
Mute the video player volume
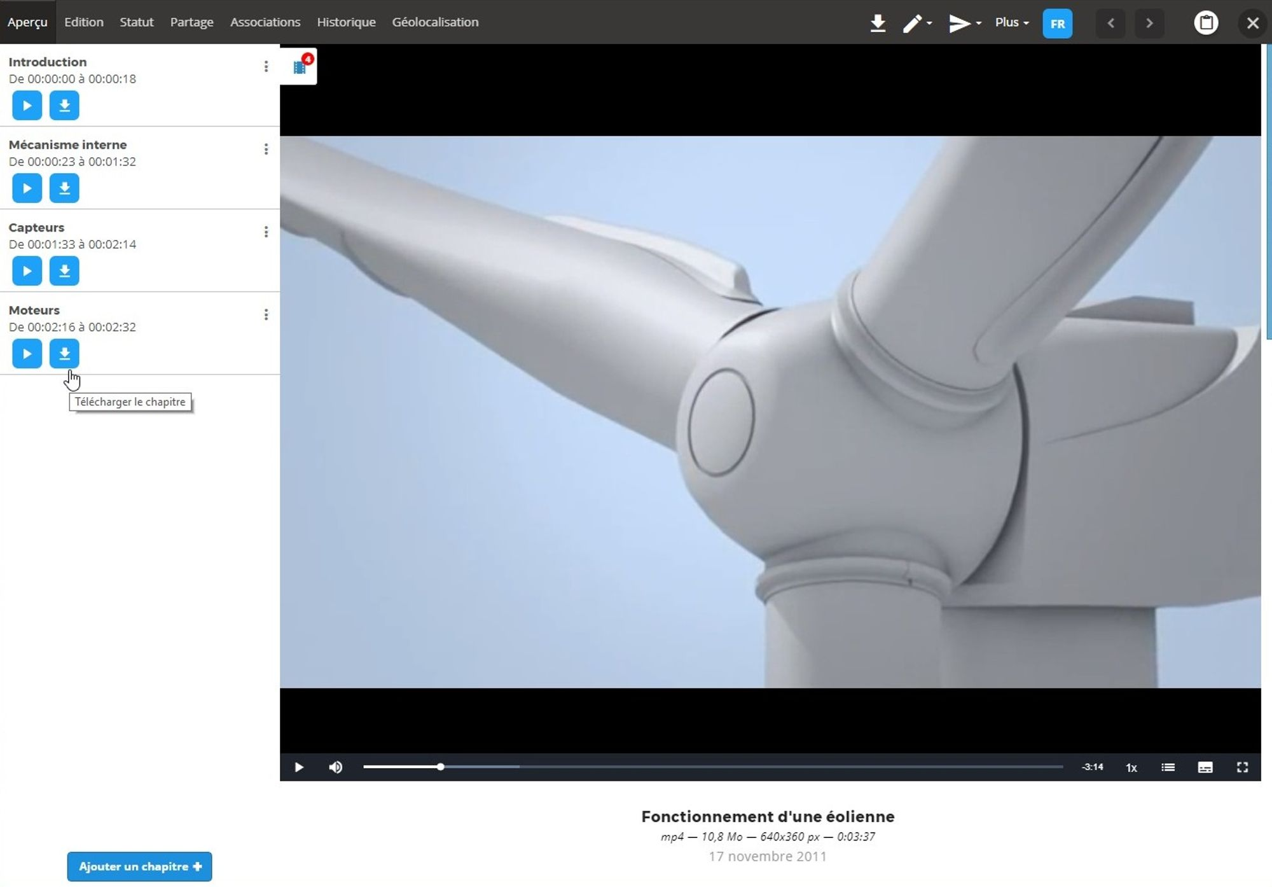[x=336, y=767]
